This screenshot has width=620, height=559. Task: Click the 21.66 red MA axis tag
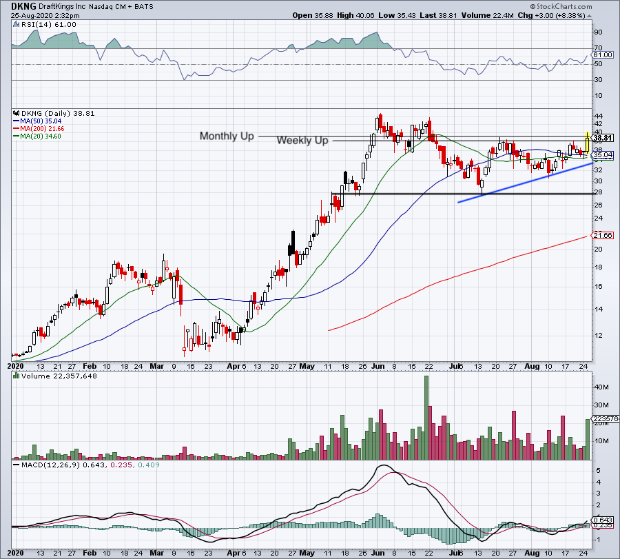pyautogui.click(x=603, y=236)
